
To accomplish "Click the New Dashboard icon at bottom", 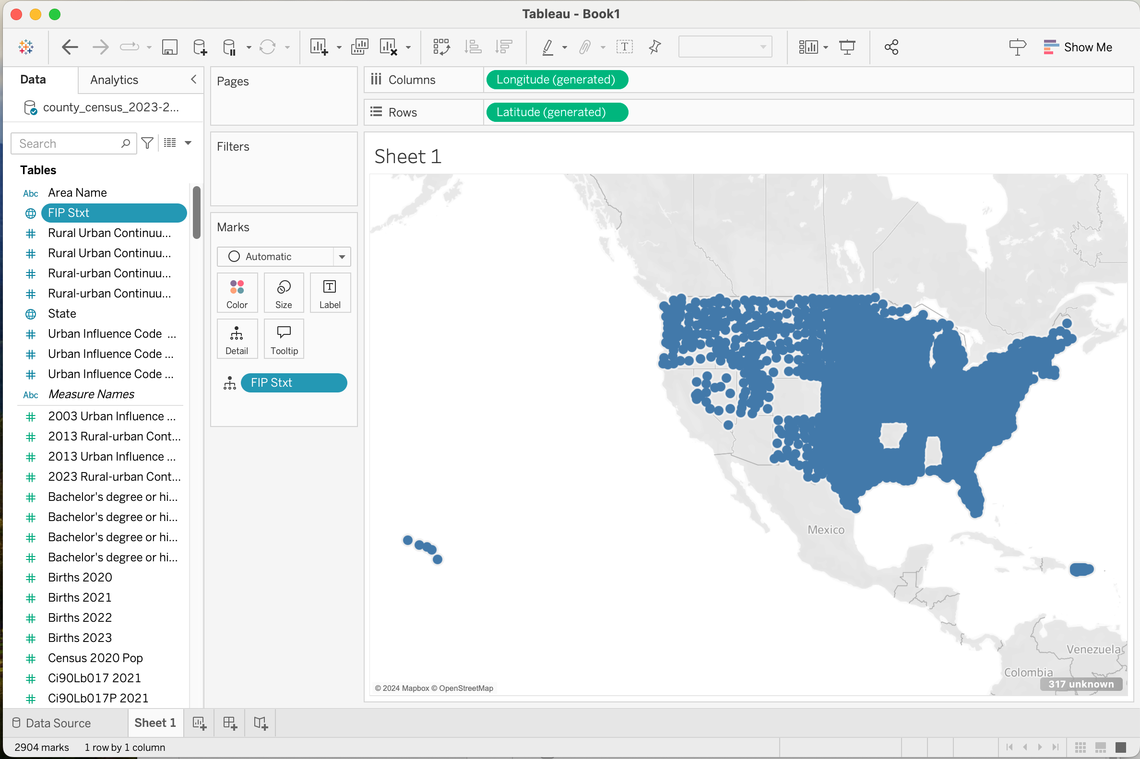I will point(230,723).
